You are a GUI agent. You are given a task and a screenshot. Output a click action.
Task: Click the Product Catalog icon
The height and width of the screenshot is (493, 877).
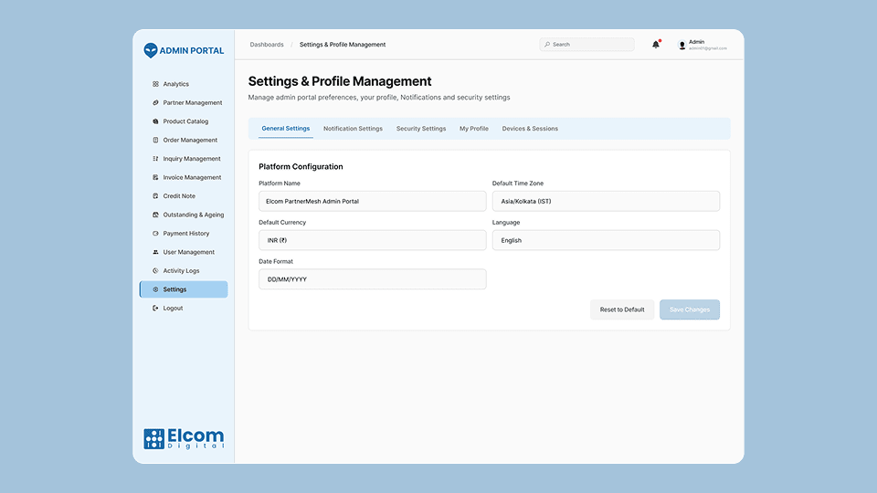(x=155, y=121)
